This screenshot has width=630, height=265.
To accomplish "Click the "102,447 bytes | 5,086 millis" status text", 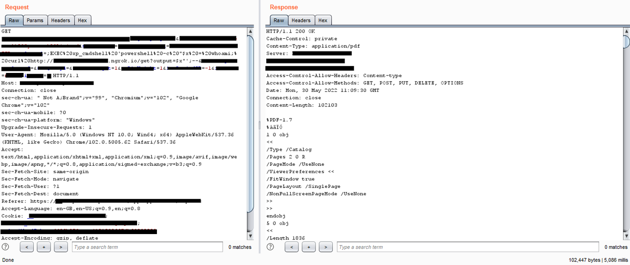I will [x=598, y=260].
